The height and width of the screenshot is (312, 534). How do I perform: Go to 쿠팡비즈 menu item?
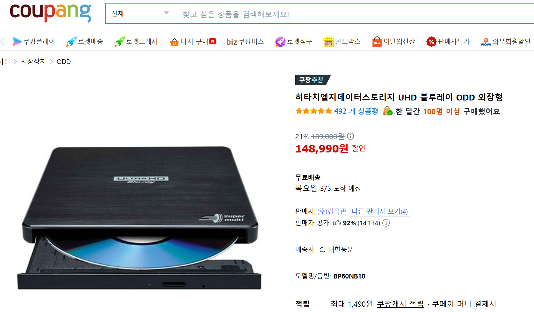pos(245,42)
